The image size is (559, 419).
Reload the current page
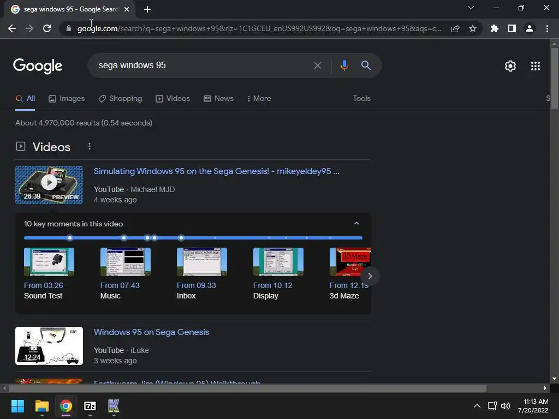(47, 28)
